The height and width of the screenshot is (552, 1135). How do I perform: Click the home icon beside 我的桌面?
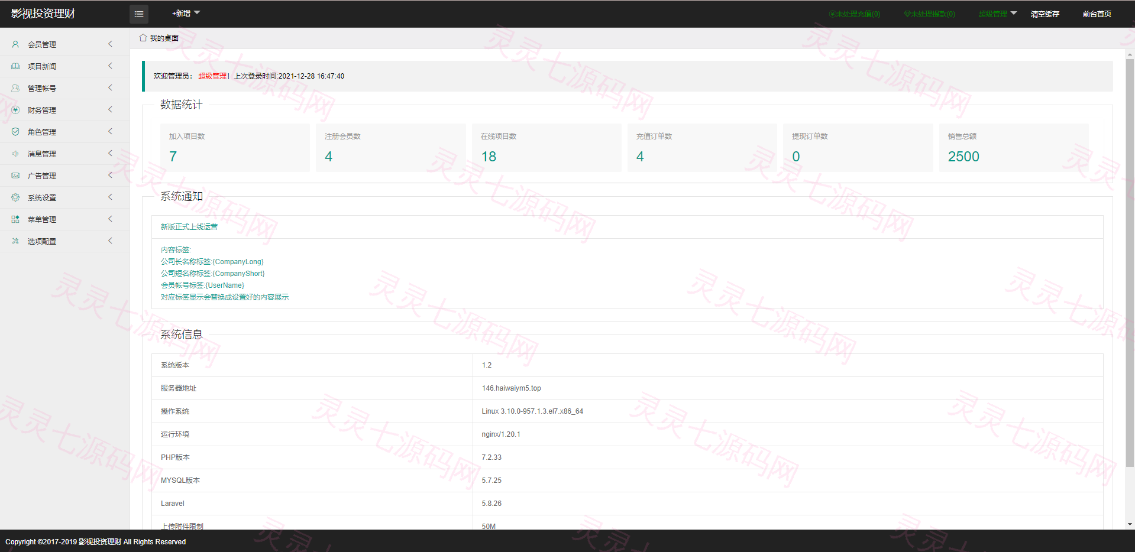point(143,38)
